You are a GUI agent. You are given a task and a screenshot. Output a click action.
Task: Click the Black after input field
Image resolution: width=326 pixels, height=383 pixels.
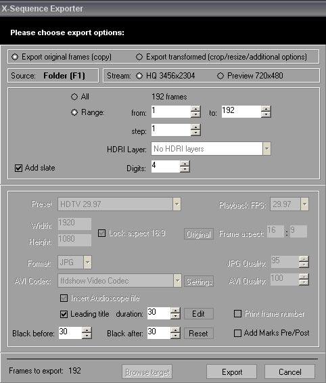159,333
